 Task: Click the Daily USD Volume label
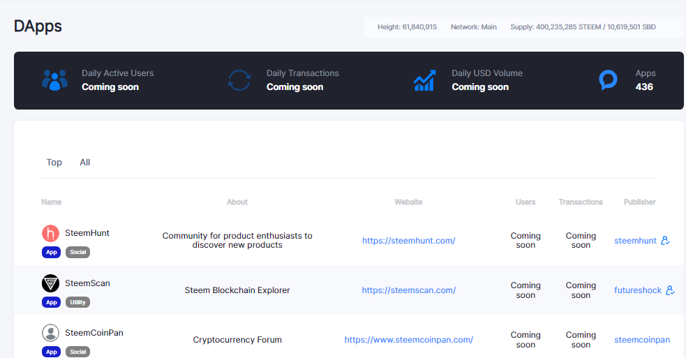(x=487, y=73)
